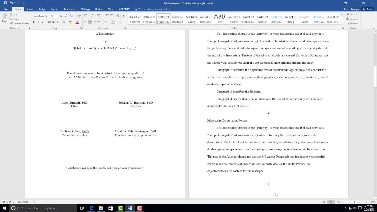
Task: Open the font size dropdown
Action: pyautogui.click(x=57, y=16)
